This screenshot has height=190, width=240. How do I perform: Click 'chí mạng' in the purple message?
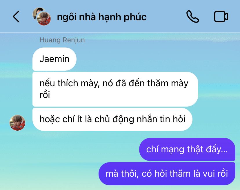165,150
